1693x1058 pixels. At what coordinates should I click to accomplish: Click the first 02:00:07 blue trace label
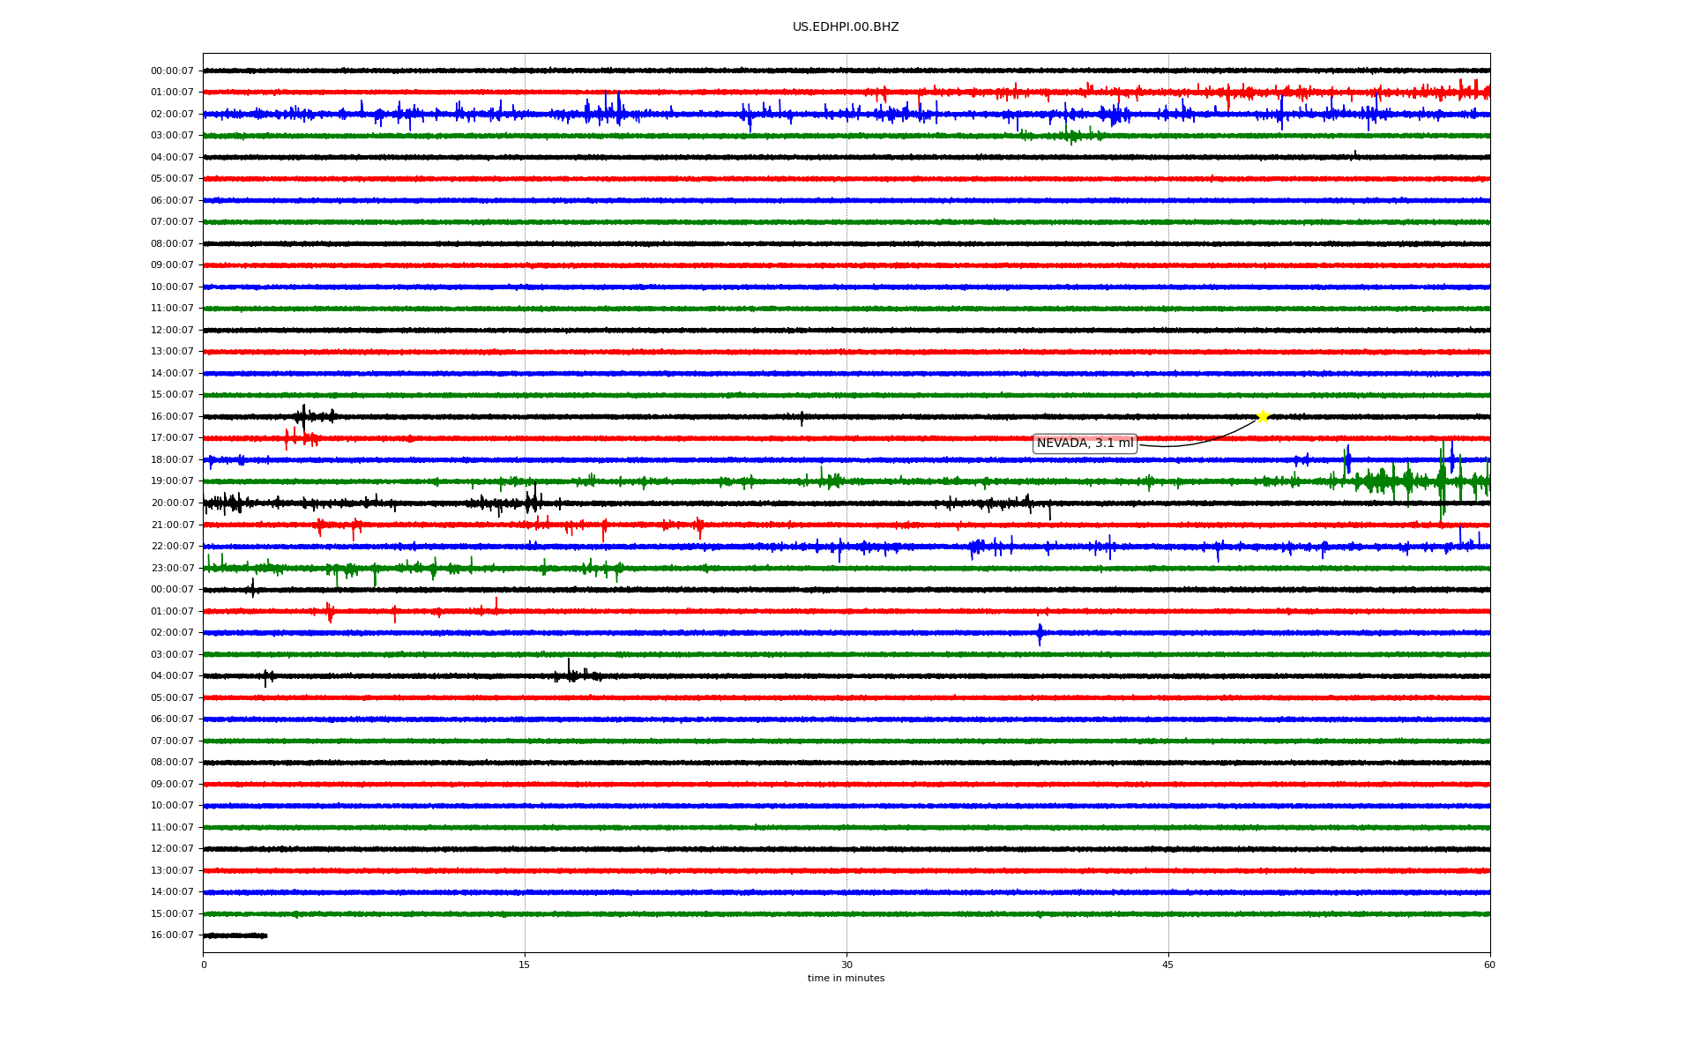coord(172,114)
